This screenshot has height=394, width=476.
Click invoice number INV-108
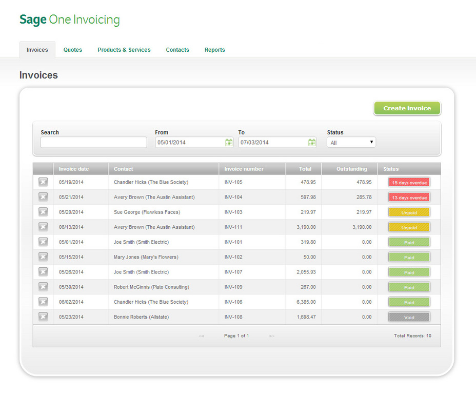click(x=233, y=317)
